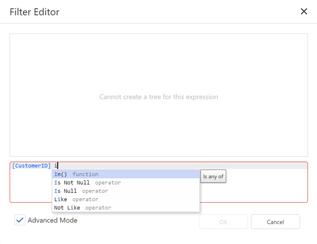Click the [CustomerID] field token
Screen dimensions: 317x244
(31, 166)
